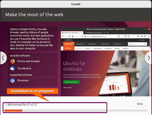Click the back arrow in the Firefox screenshot
Screen dimensions: 152x115
point(63,36)
